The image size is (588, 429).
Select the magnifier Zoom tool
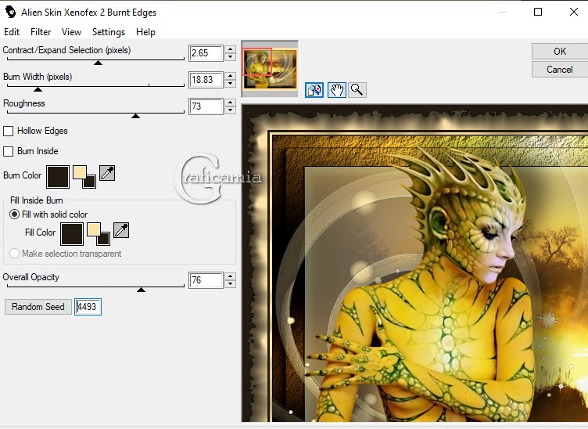click(x=357, y=90)
